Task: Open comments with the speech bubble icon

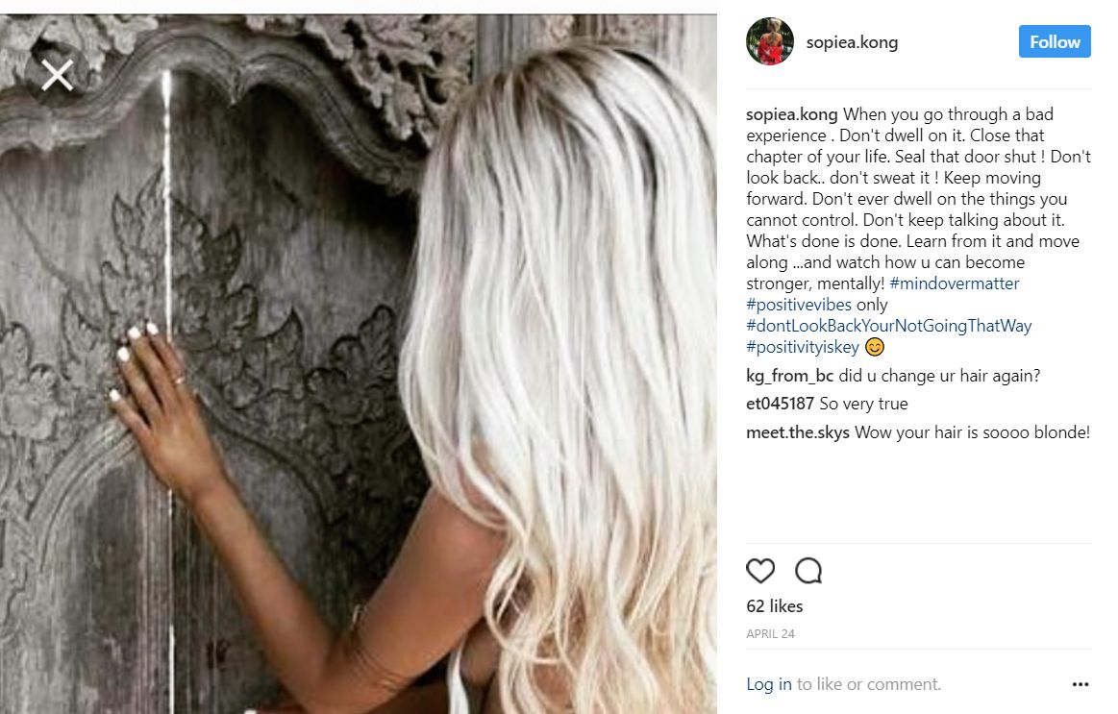Action: point(808,570)
